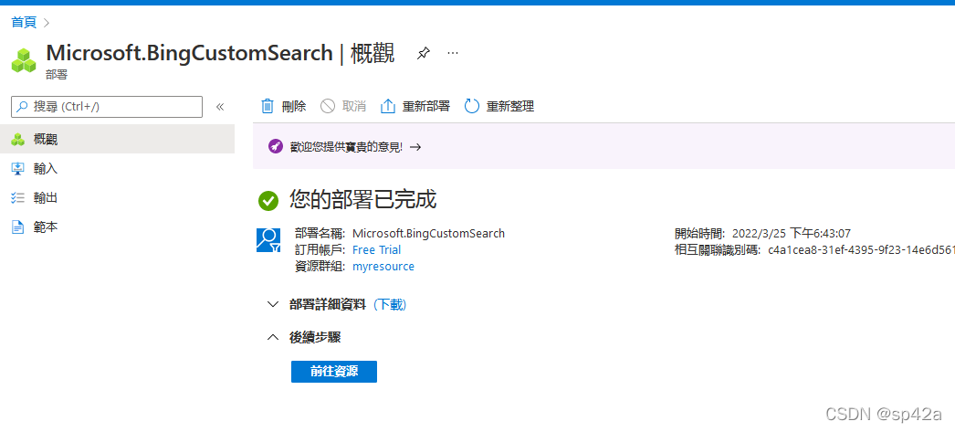Screen dimensions: 955x432
Task: Click the 資源群組 label
Action: pyautogui.click(x=320, y=267)
